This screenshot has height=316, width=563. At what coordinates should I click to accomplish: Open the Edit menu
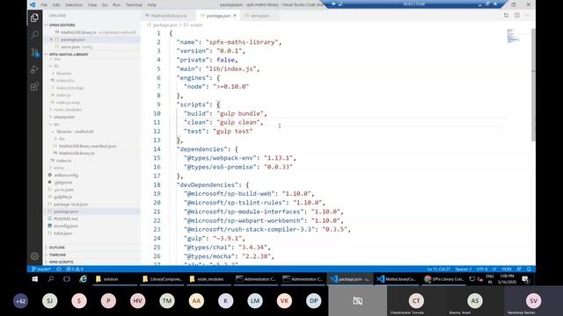(x=56, y=5)
